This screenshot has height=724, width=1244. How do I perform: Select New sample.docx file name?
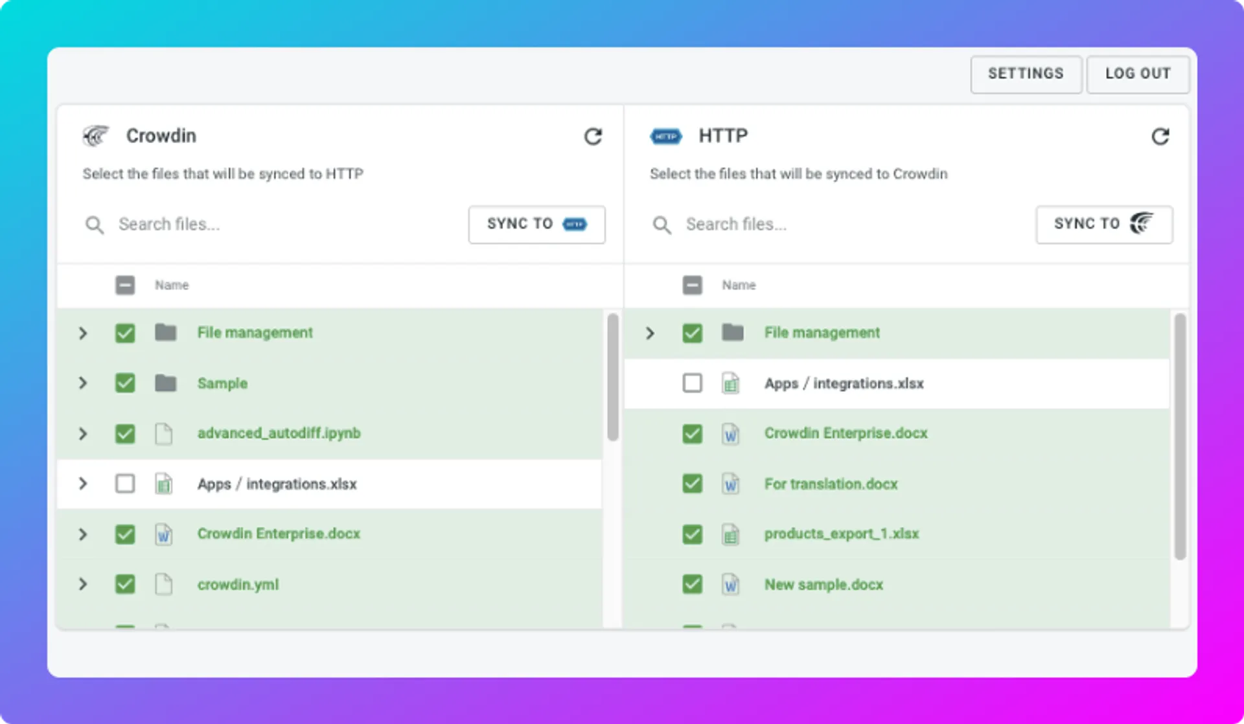click(824, 585)
